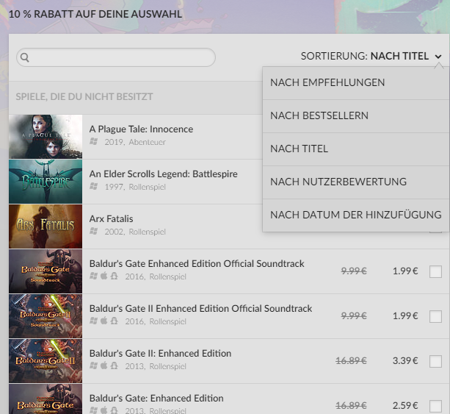Click '2019, Abenteuer' under A Plague Tale
The height and width of the screenshot is (414, 450).
click(x=135, y=142)
